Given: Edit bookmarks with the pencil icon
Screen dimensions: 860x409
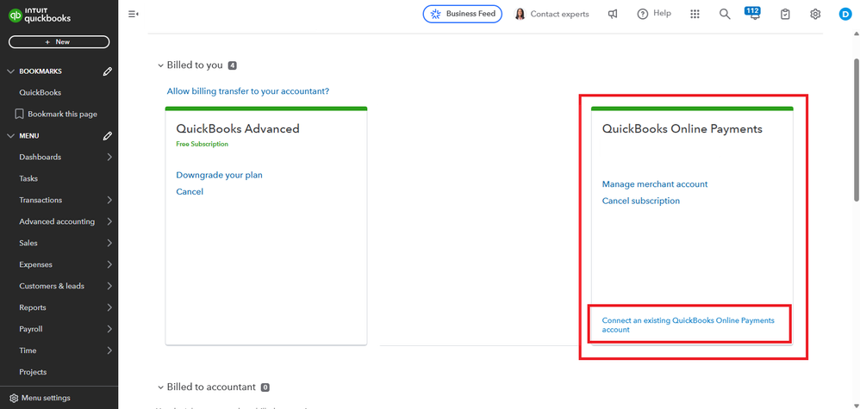Looking at the screenshot, I should point(108,71).
